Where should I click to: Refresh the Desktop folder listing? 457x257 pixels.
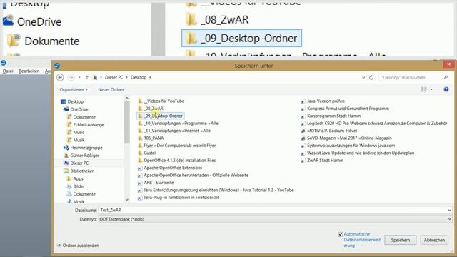point(371,78)
